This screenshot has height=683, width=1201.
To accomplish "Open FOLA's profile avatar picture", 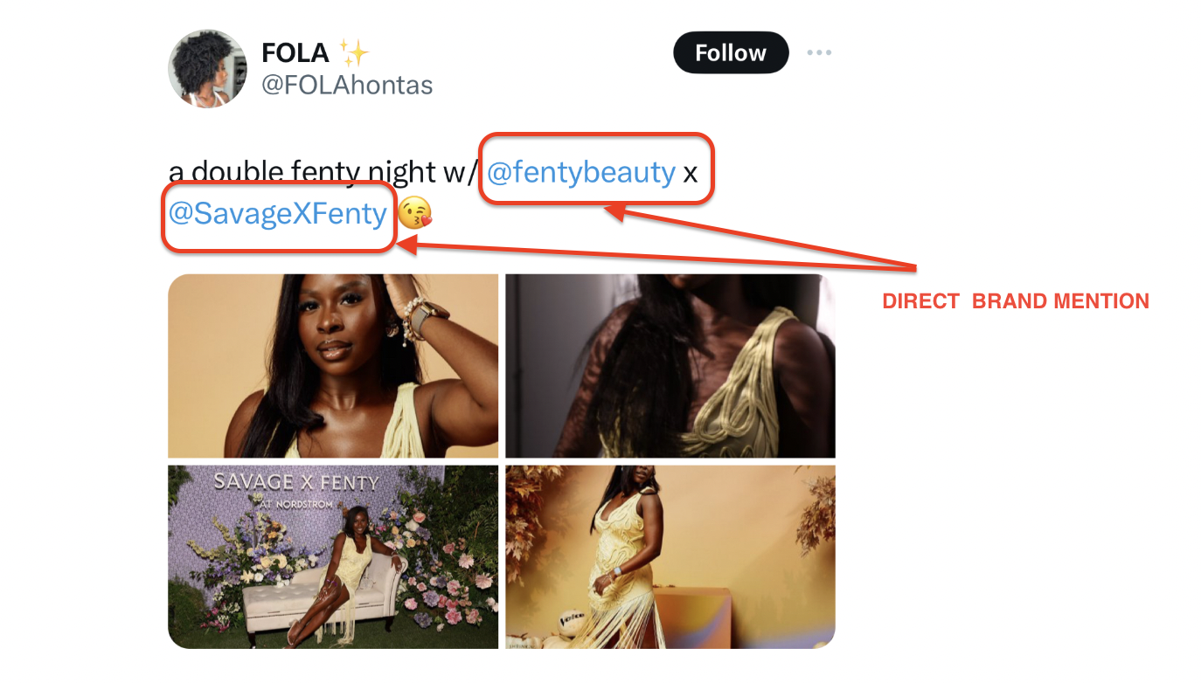I will click(x=207, y=68).
